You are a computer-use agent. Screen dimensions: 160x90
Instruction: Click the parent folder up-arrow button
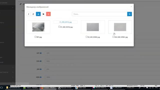[x=28, y=14]
